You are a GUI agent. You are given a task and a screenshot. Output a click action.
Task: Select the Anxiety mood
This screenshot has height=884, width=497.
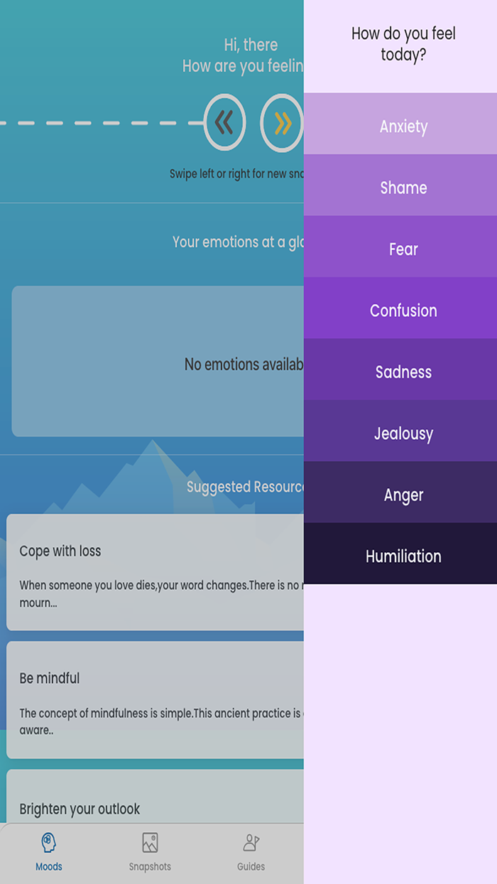[403, 126]
